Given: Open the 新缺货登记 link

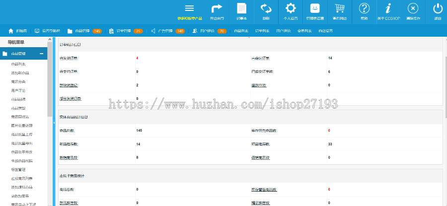Looking at the screenshot, I should 69,85.
